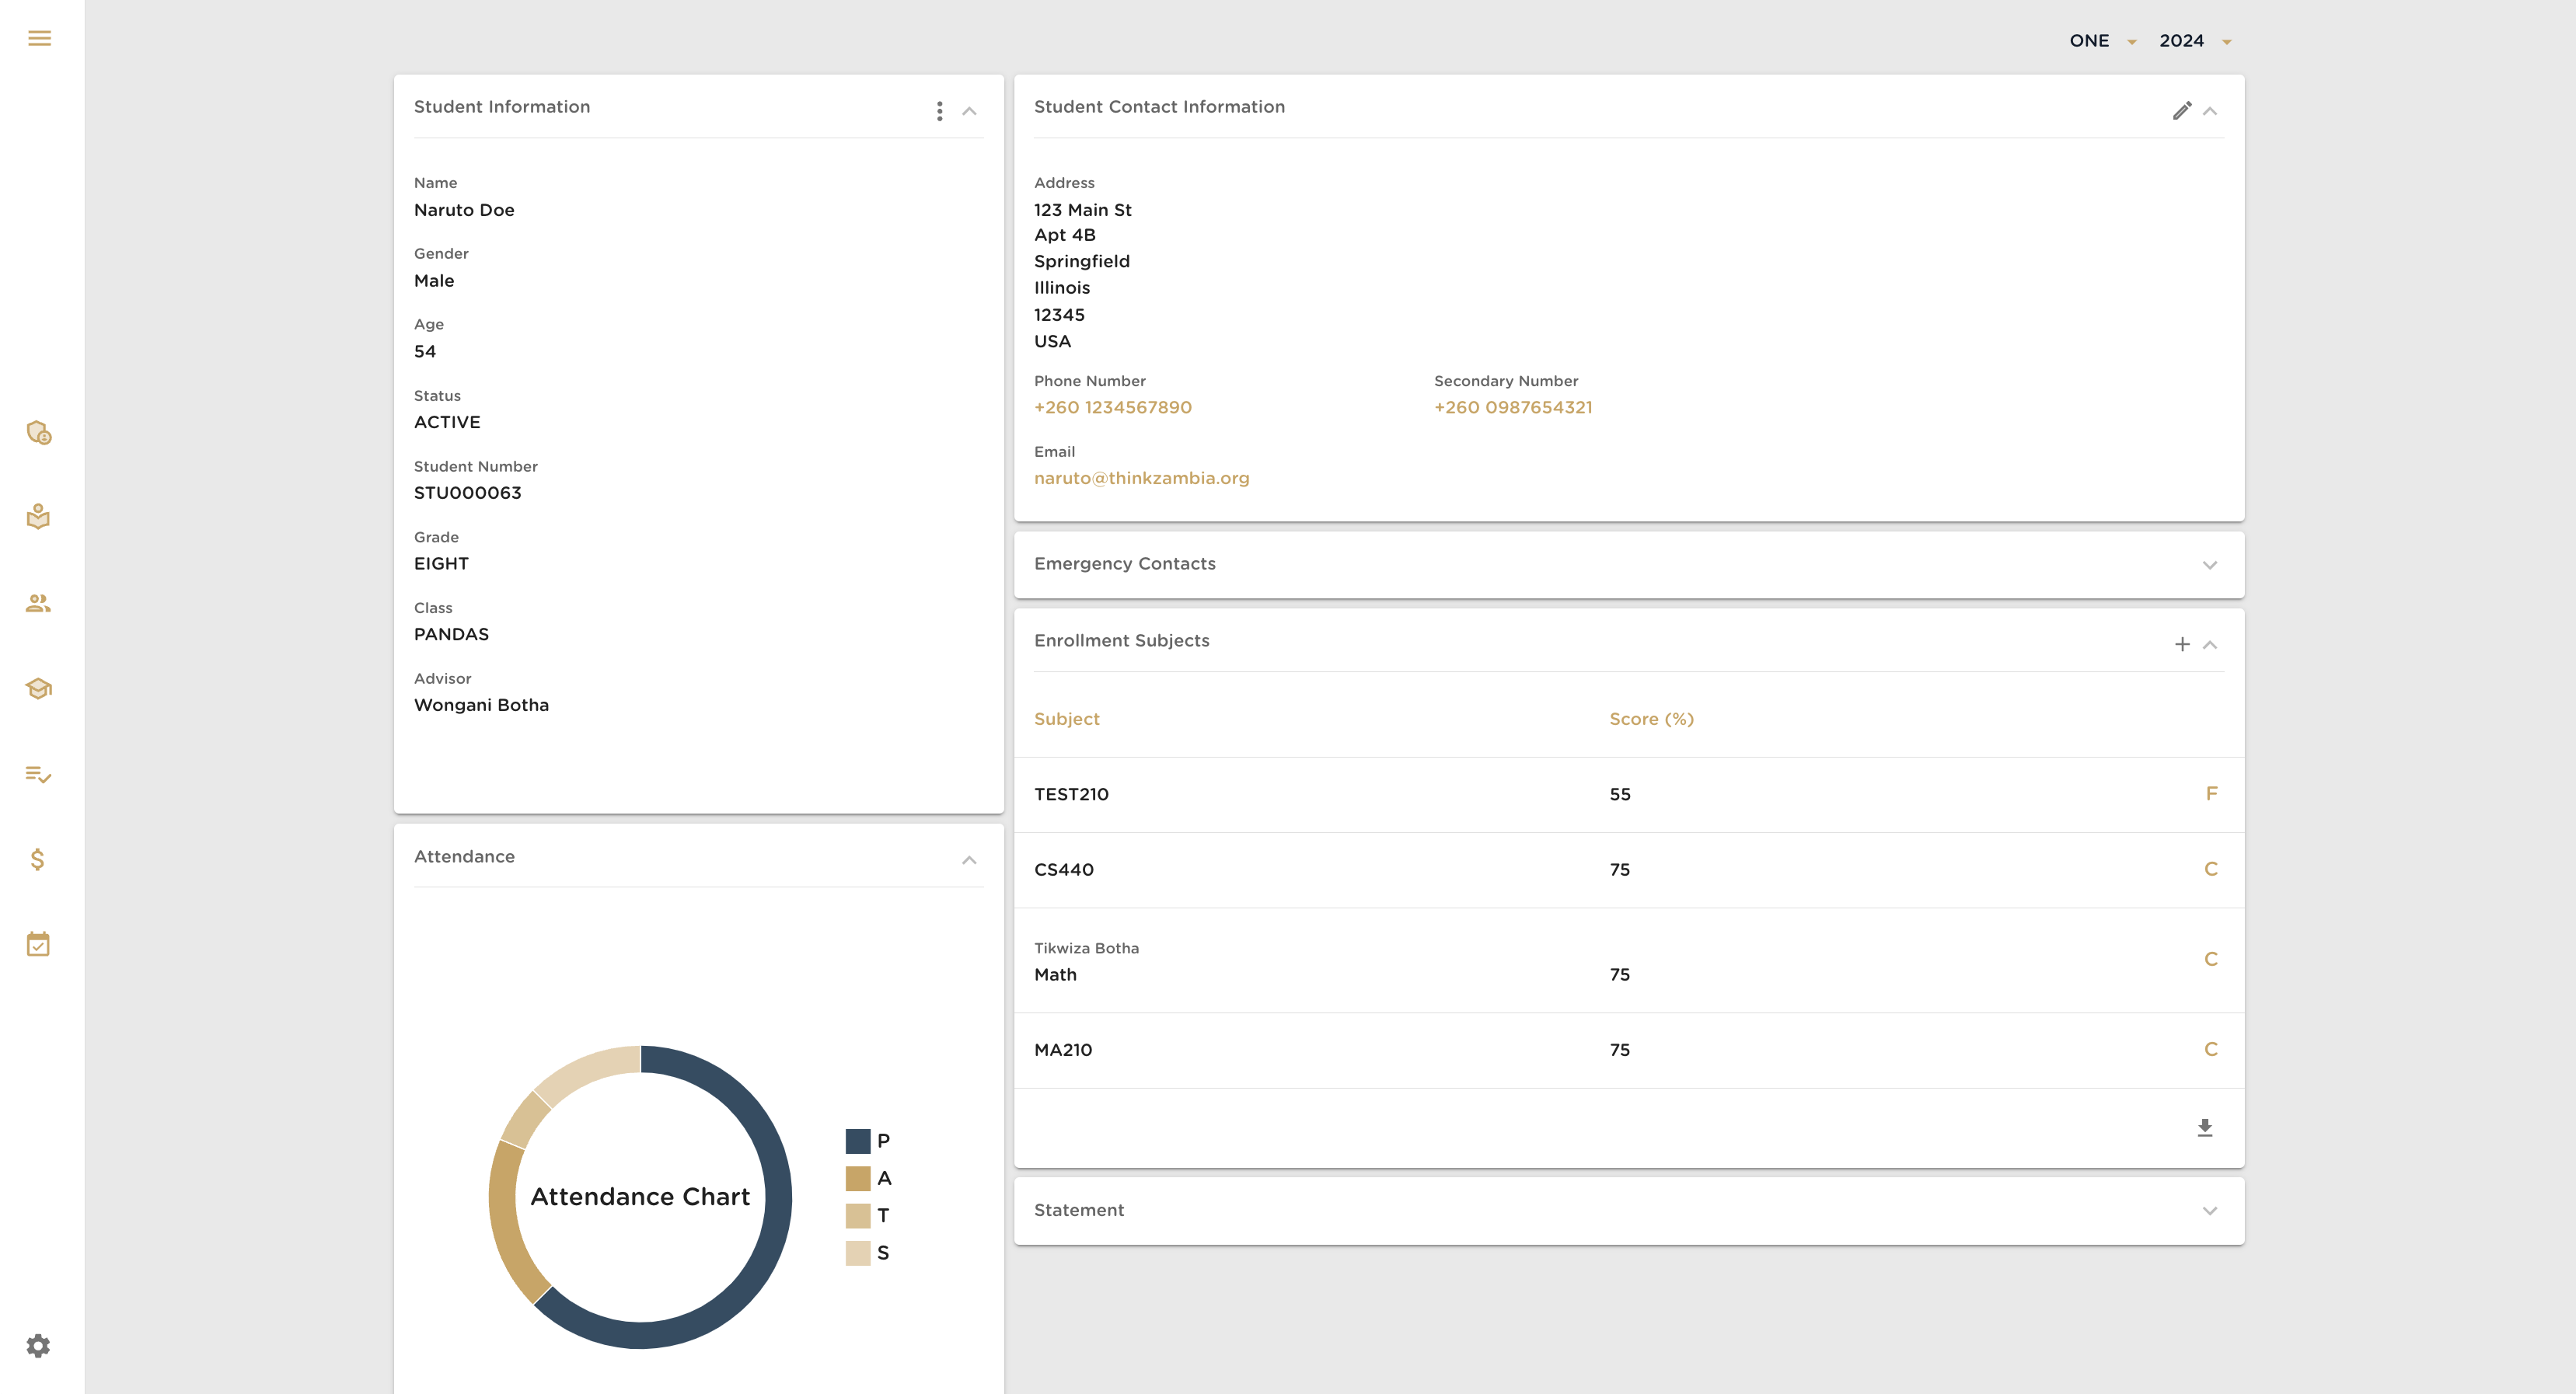The width and height of the screenshot is (2576, 1394).
Task: Click the pencil edit icon for contact information
Action: coord(2182,111)
